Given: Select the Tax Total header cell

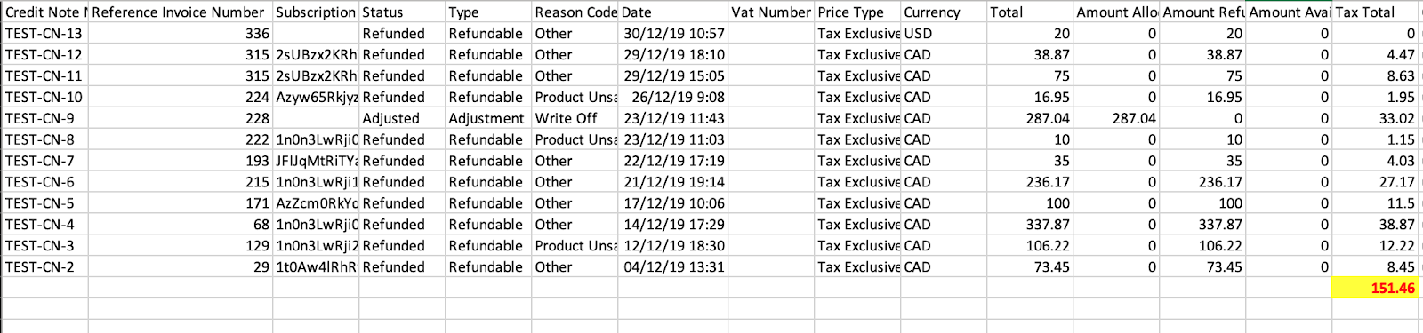Looking at the screenshot, I should (1376, 12).
